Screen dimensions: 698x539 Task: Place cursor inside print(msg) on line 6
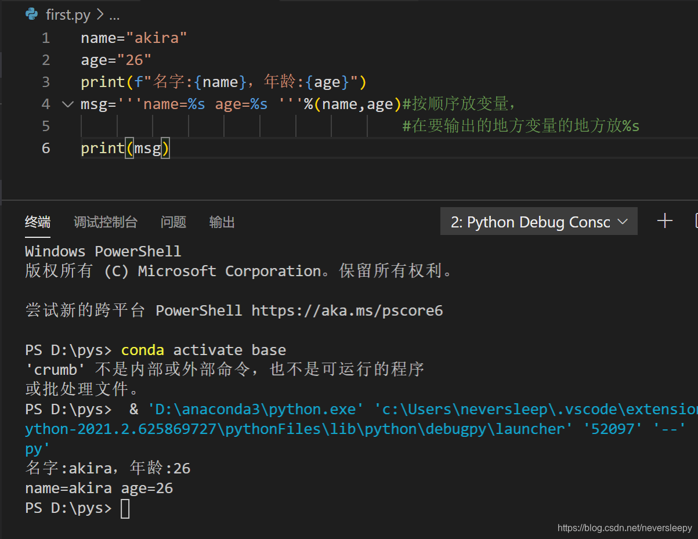tap(148, 148)
